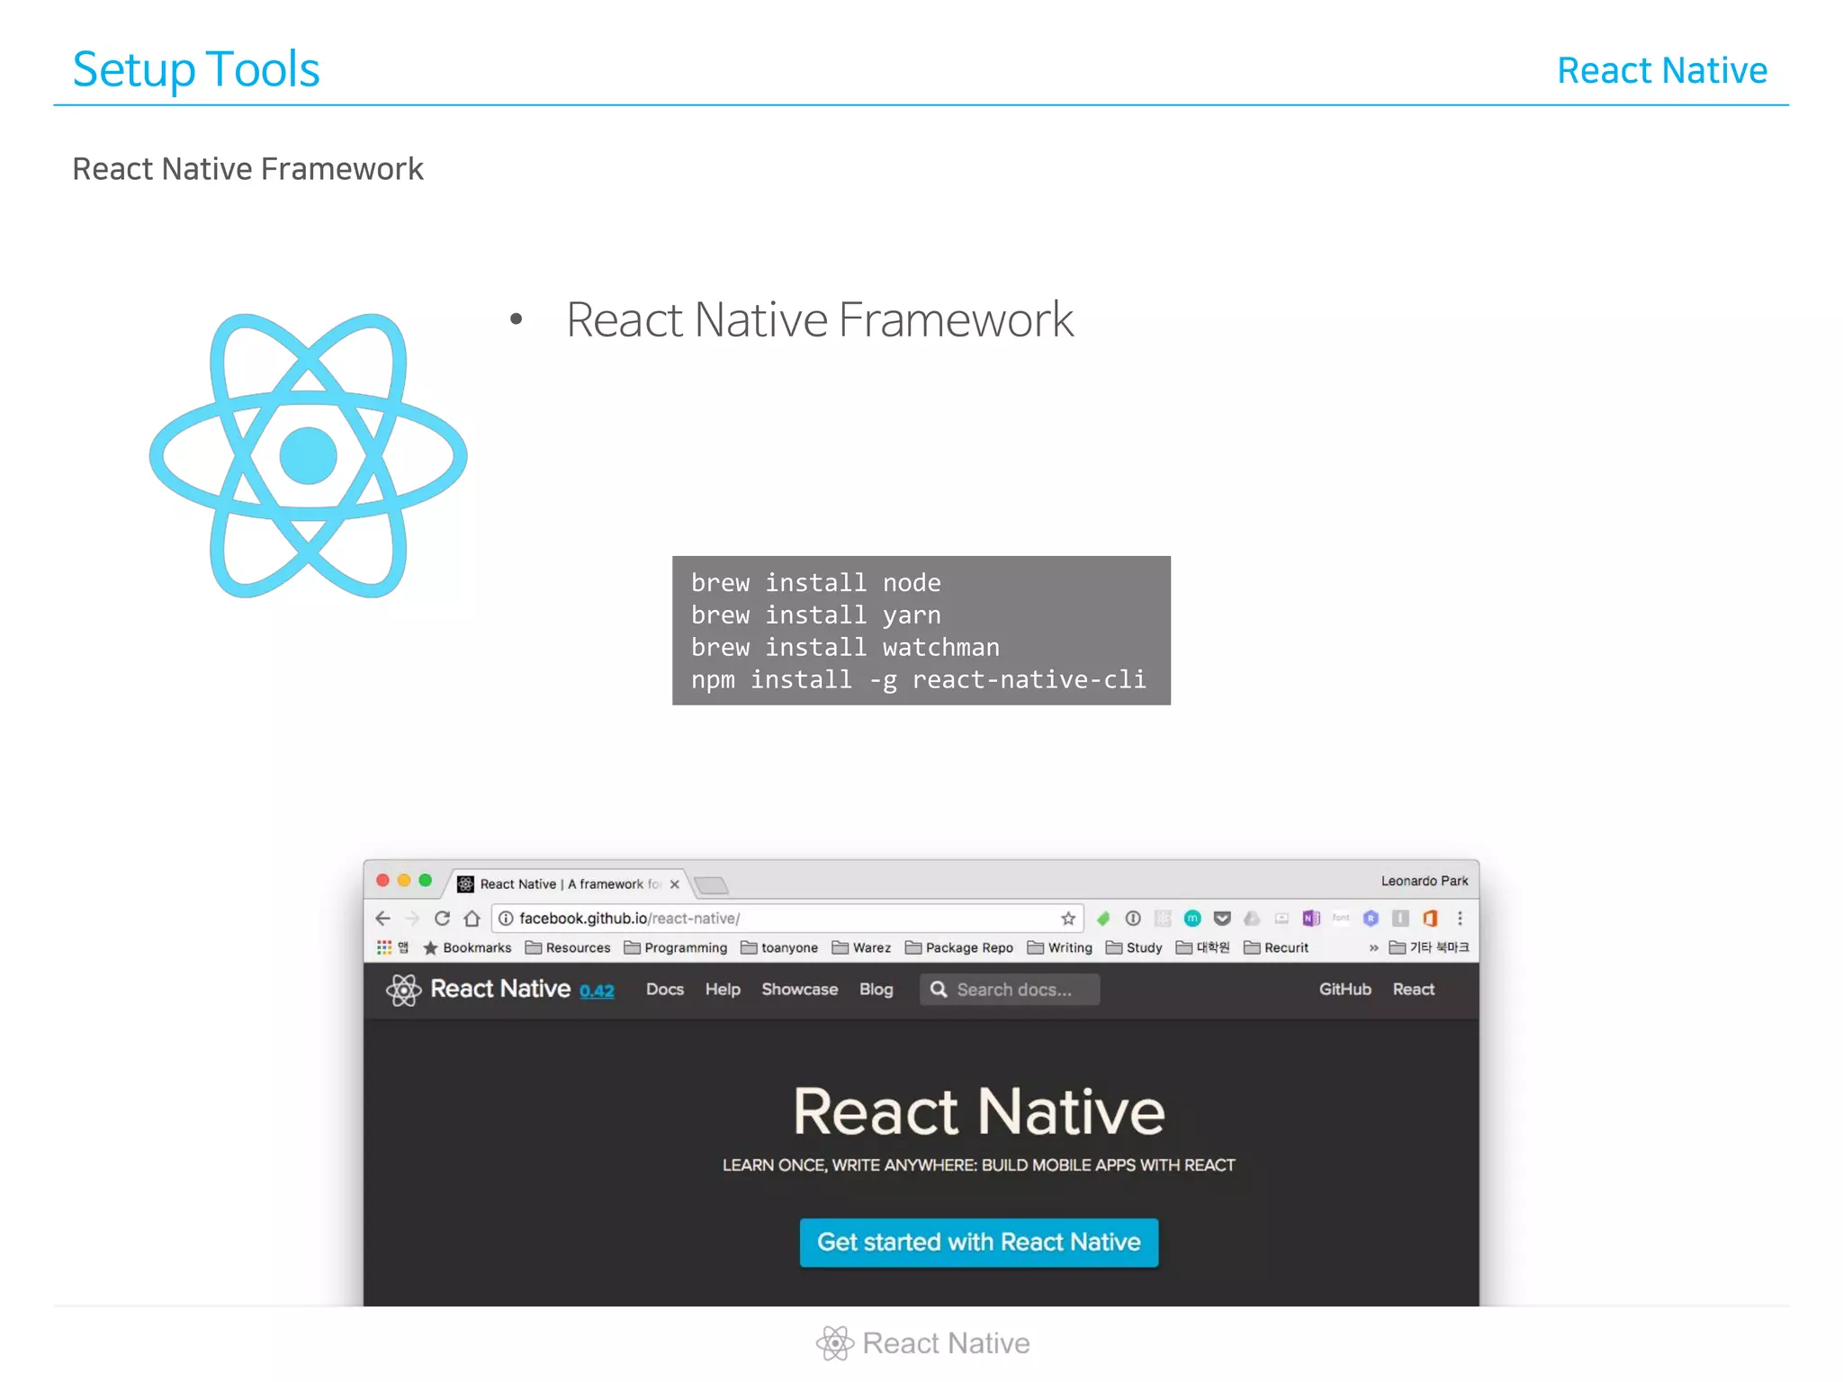This screenshot has width=1843, height=1382.
Task: Open the 1Password-style circle extension icon
Action: (1133, 919)
